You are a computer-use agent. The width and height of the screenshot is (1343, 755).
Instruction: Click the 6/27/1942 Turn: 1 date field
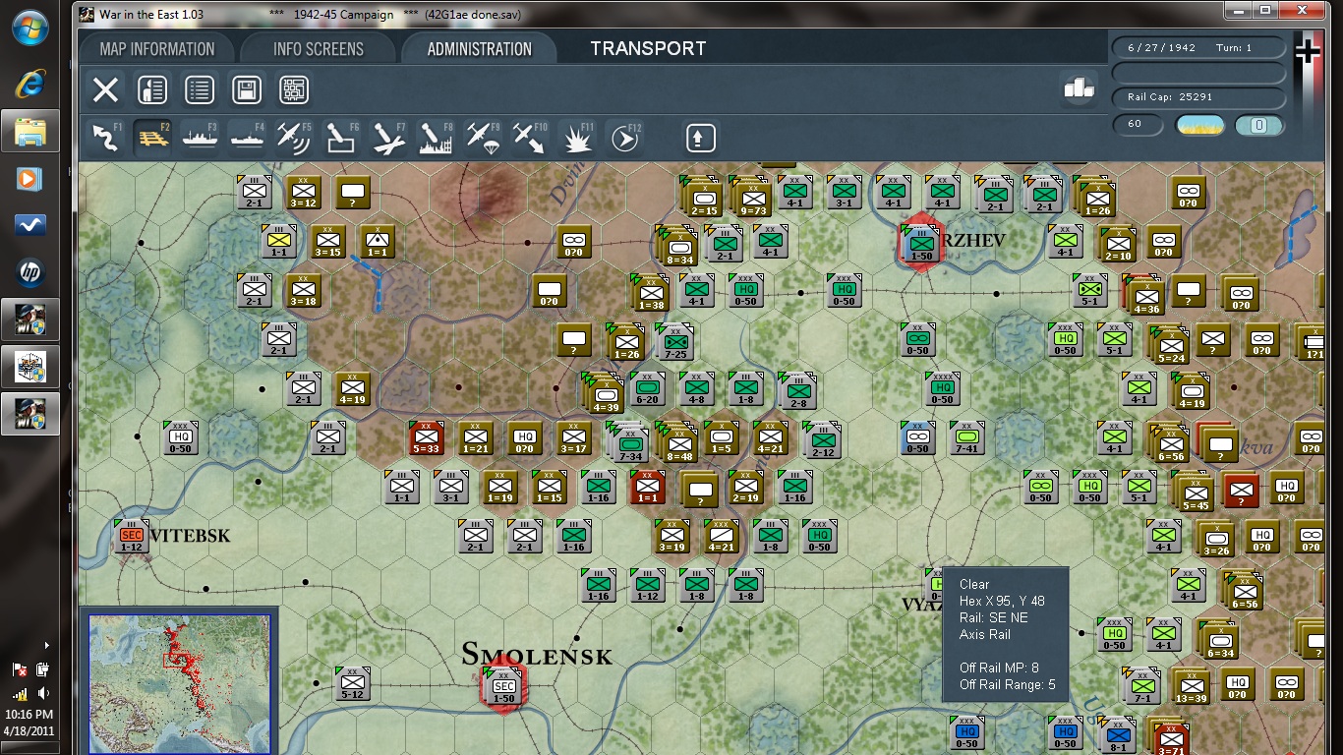[x=1197, y=48]
